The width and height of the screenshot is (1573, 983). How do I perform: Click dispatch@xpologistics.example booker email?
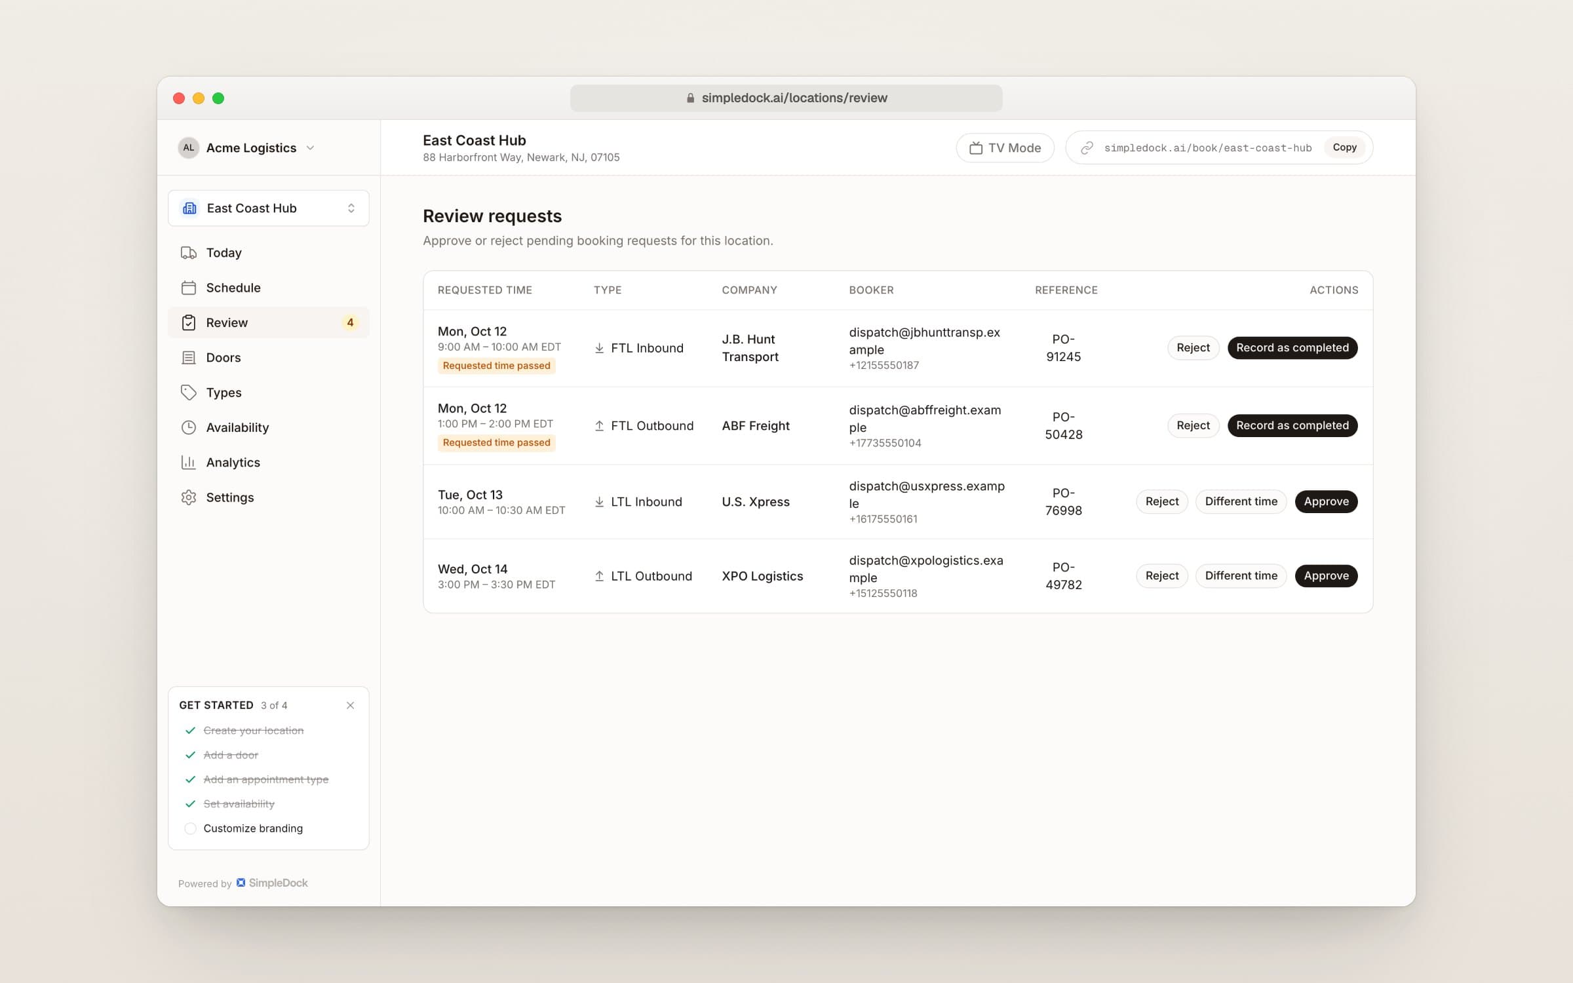click(x=926, y=569)
